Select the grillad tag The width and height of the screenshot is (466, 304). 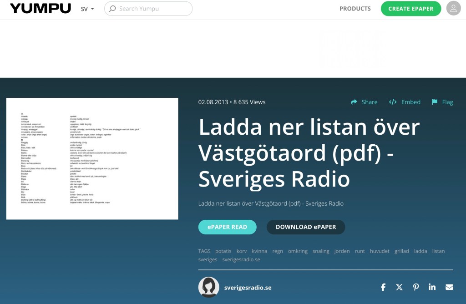click(x=402, y=251)
